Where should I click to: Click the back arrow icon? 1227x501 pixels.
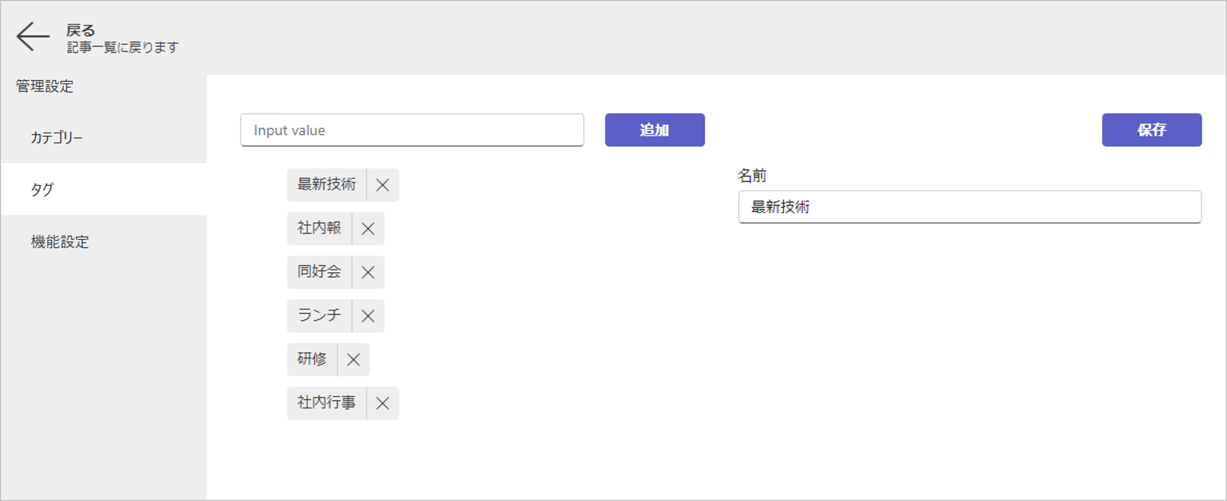(x=33, y=36)
